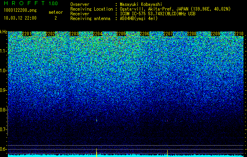Click the kHz axis unit label
Screen dimensions: 247x157
point(4,32)
